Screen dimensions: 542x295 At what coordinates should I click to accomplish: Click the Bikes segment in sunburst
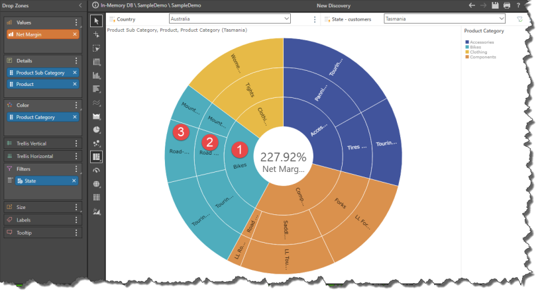coord(240,166)
